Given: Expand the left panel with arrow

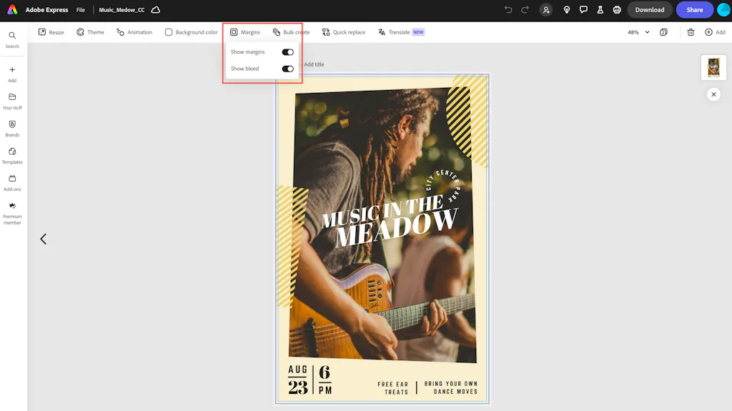Looking at the screenshot, I should click(43, 239).
